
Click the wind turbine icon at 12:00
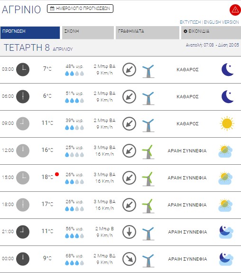(148, 152)
